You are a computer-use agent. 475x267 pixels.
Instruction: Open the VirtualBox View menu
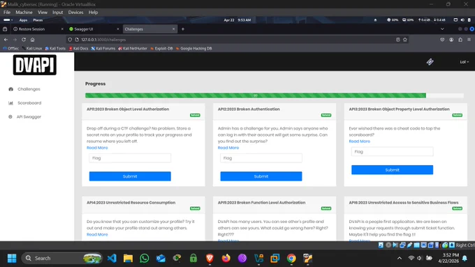(43, 13)
